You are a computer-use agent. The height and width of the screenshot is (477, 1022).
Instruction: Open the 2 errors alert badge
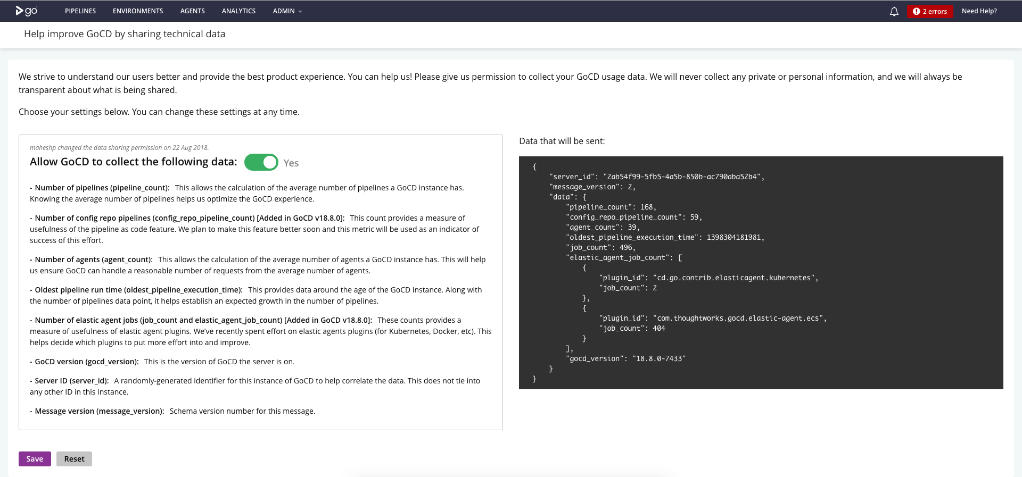[930, 11]
